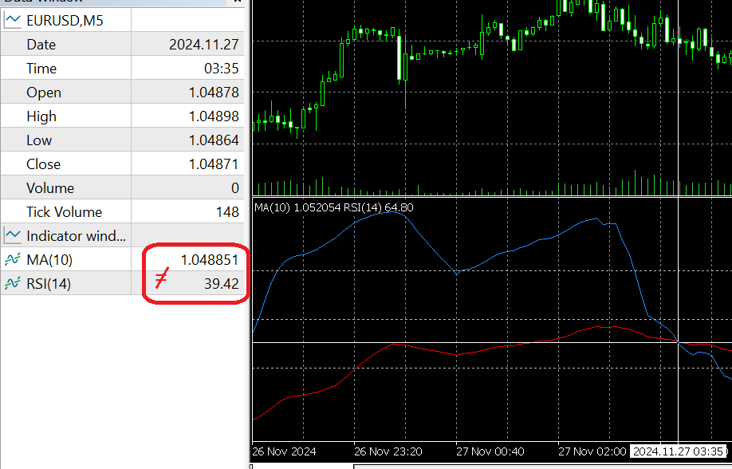Select the Volume label
This screenshot has width=732, height=469.
pos(50,187)
